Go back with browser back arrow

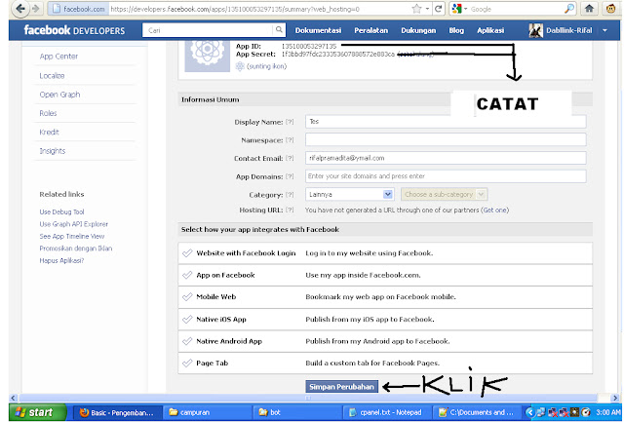click(19, 9)
